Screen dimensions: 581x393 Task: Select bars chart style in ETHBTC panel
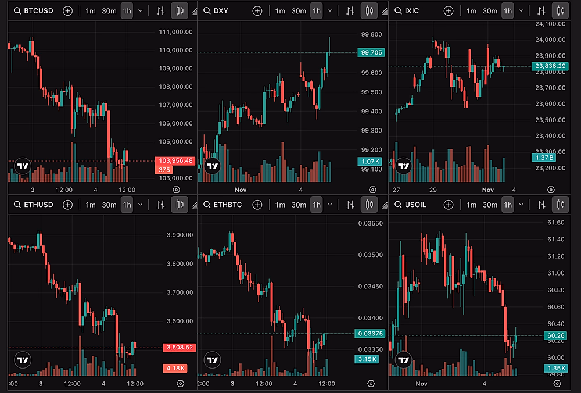point(350,205)
